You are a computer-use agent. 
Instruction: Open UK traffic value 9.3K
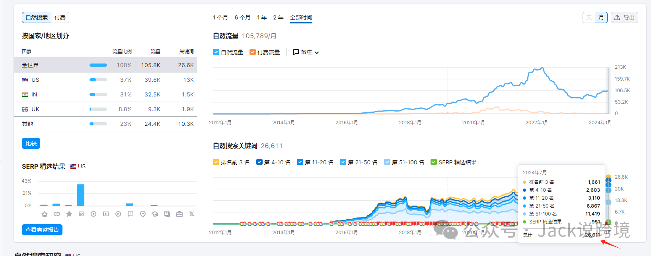click(154, 109)
